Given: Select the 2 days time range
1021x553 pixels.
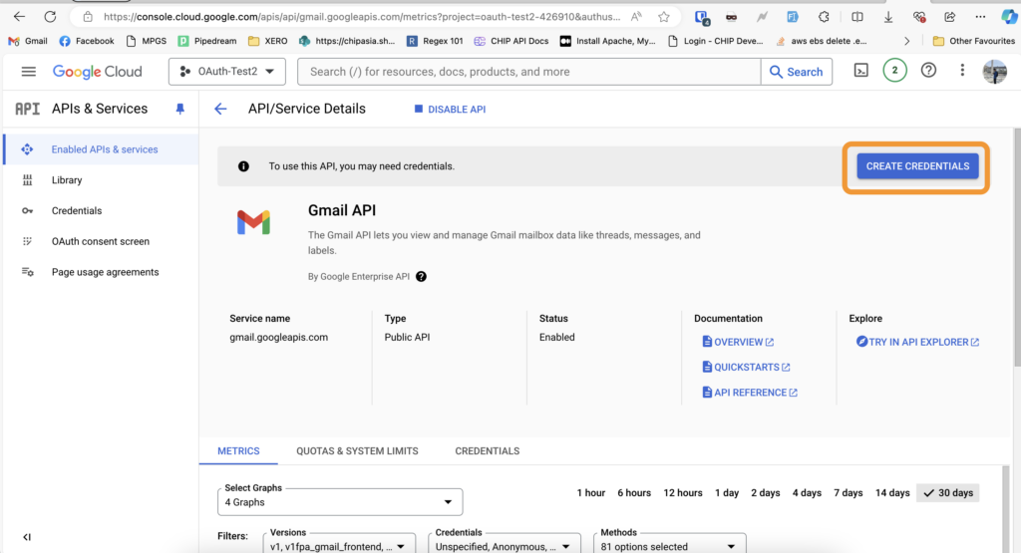Looking at the screenshot, I should click(765, 493).
